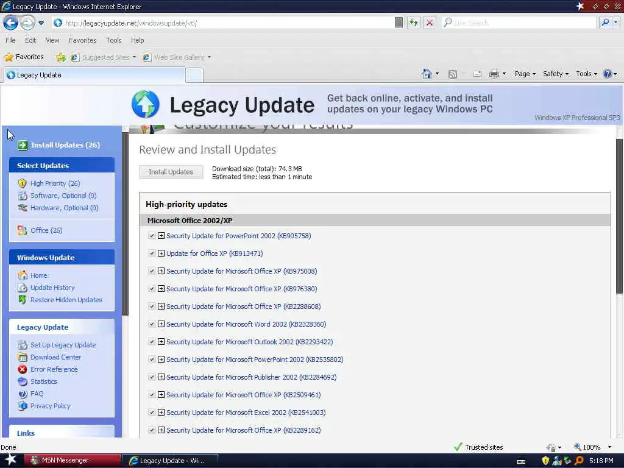The image size is (624, 468).
Task: Open the Safety menu dropdown
Action: [556, 74]
